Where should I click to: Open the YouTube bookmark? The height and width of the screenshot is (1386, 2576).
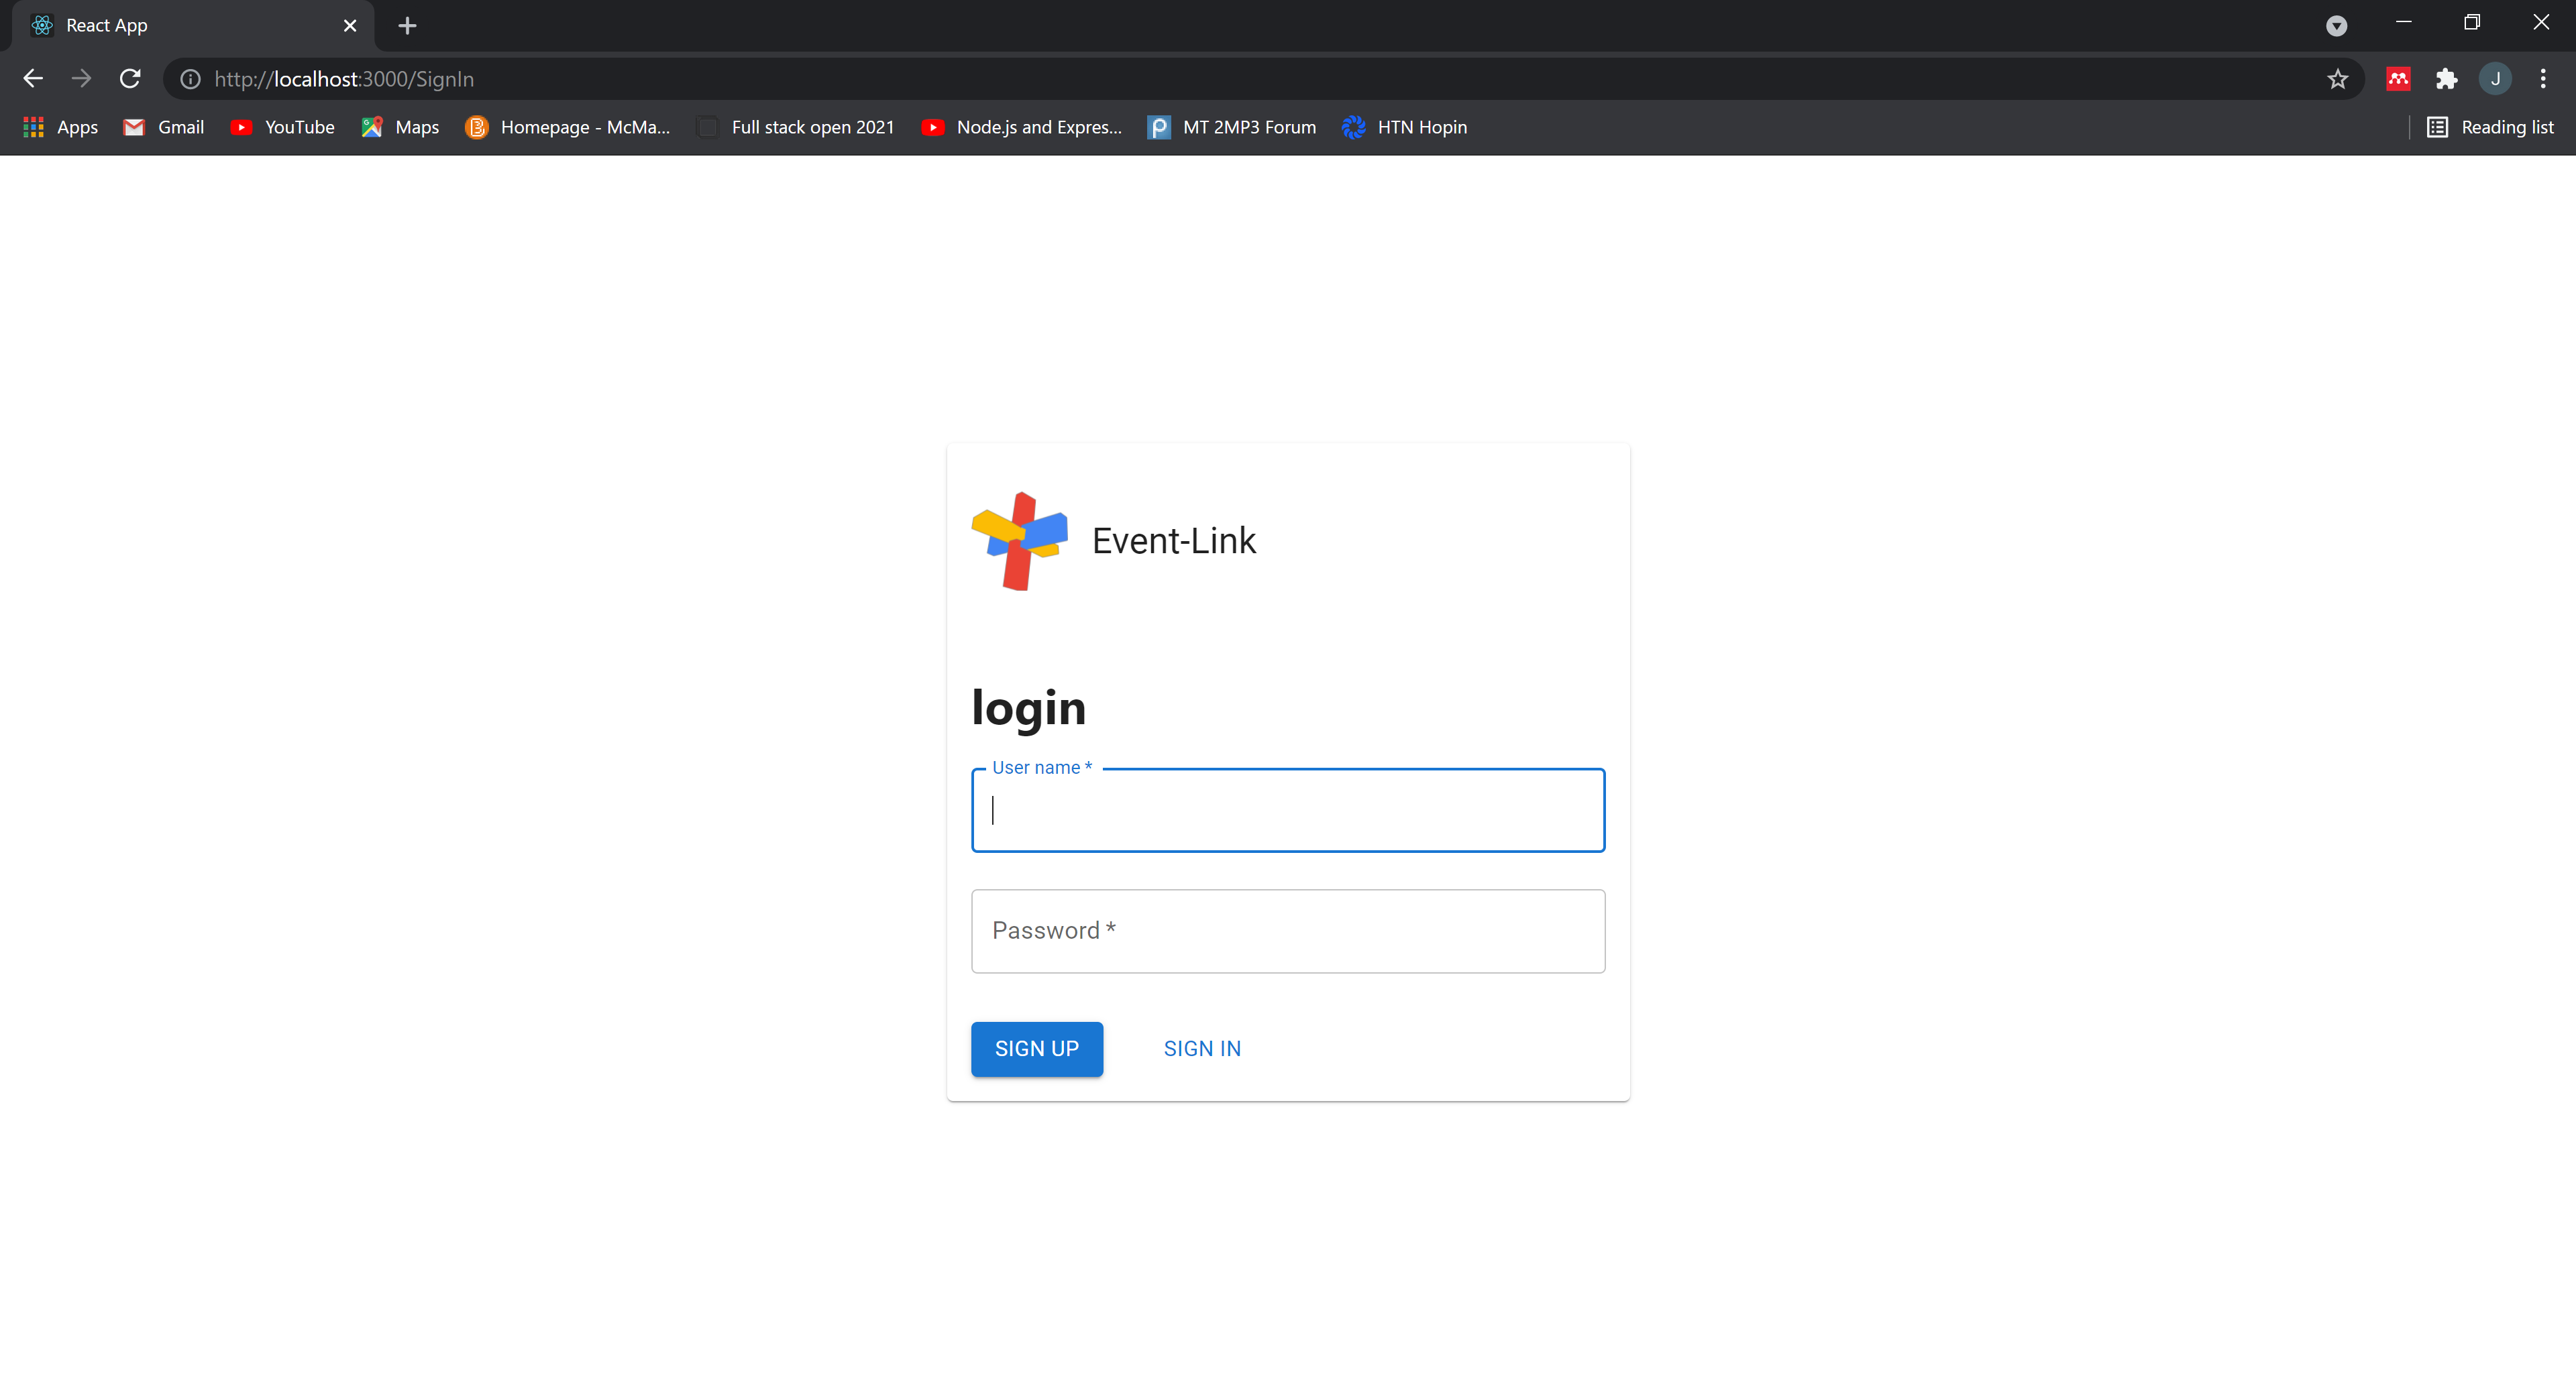coord(283,127)
